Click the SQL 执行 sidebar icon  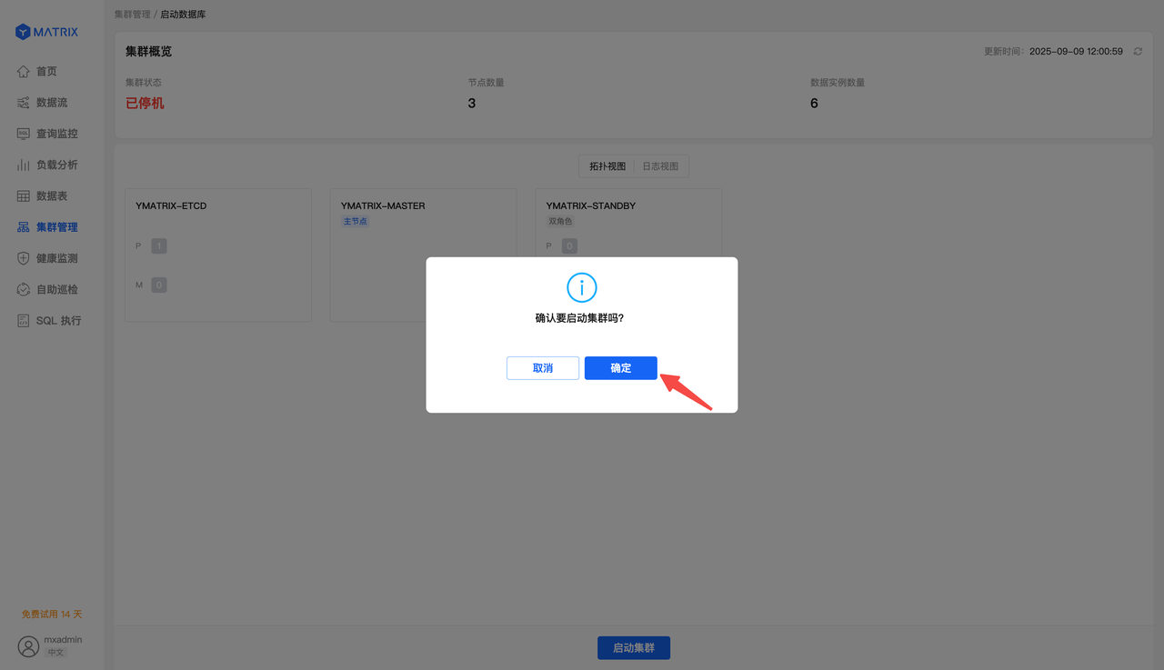[x=24, y=321]
